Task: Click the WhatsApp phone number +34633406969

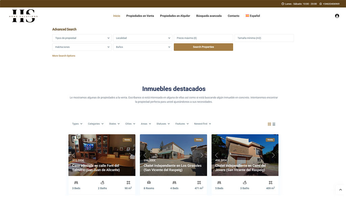Action: (x=331, y=4)
